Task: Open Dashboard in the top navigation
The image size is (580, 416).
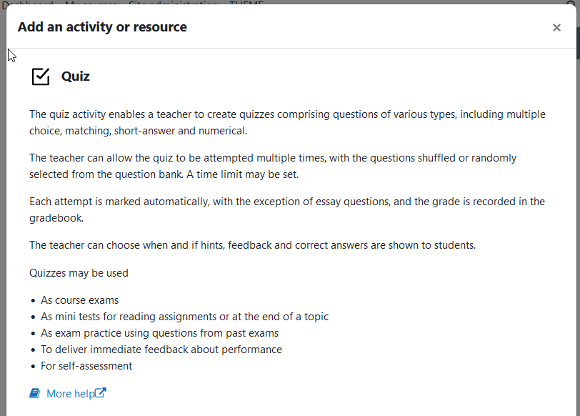Action: click(27, 3)
